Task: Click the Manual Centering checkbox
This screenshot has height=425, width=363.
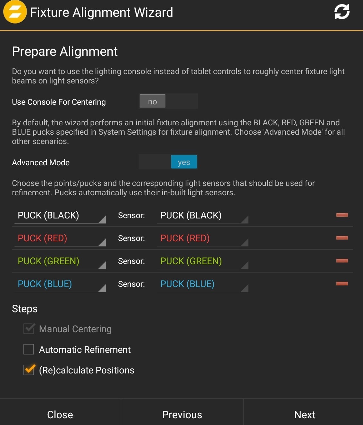Action: pos(29,329)
